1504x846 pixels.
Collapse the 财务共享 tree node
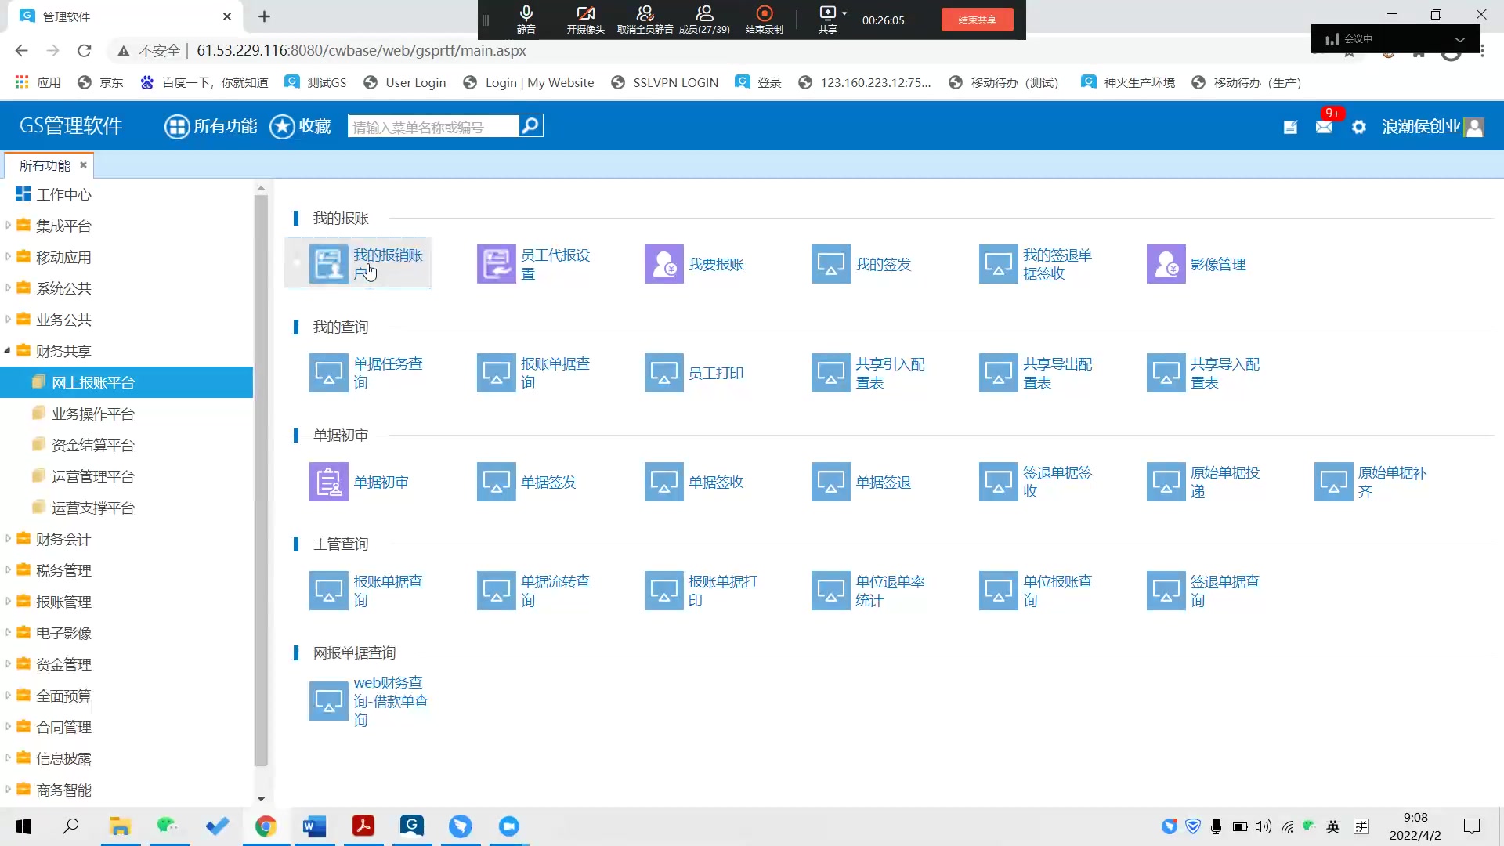(8, 351)
